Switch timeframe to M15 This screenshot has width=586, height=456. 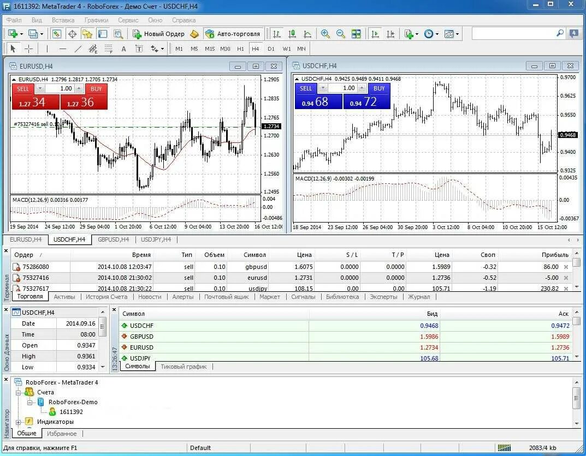point(210,49)
